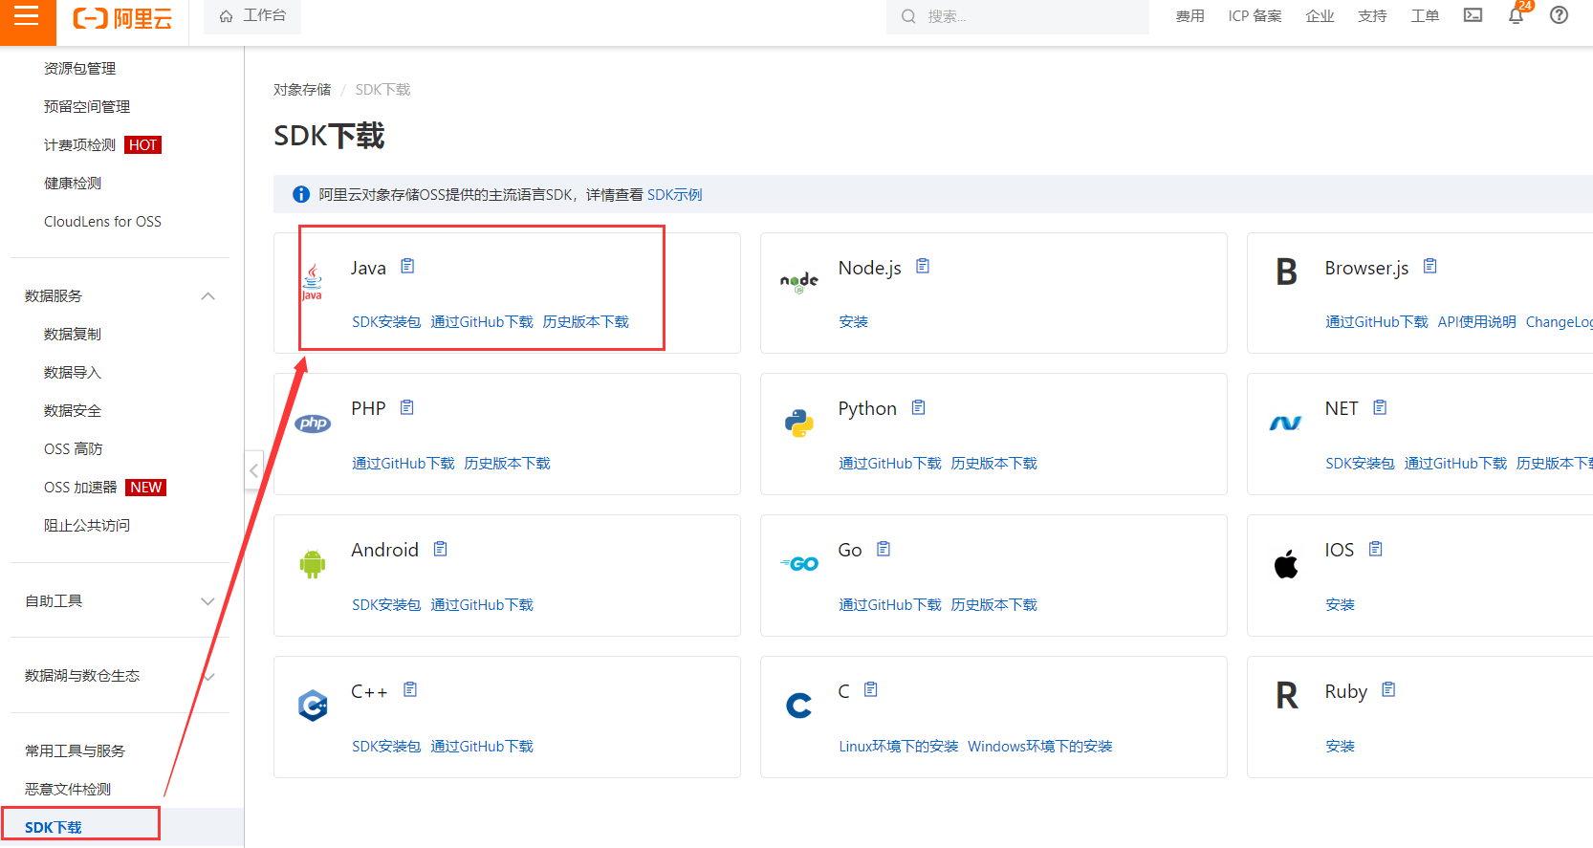
Task: Select SDK下载 in sidebar
Action: (54, 828)
